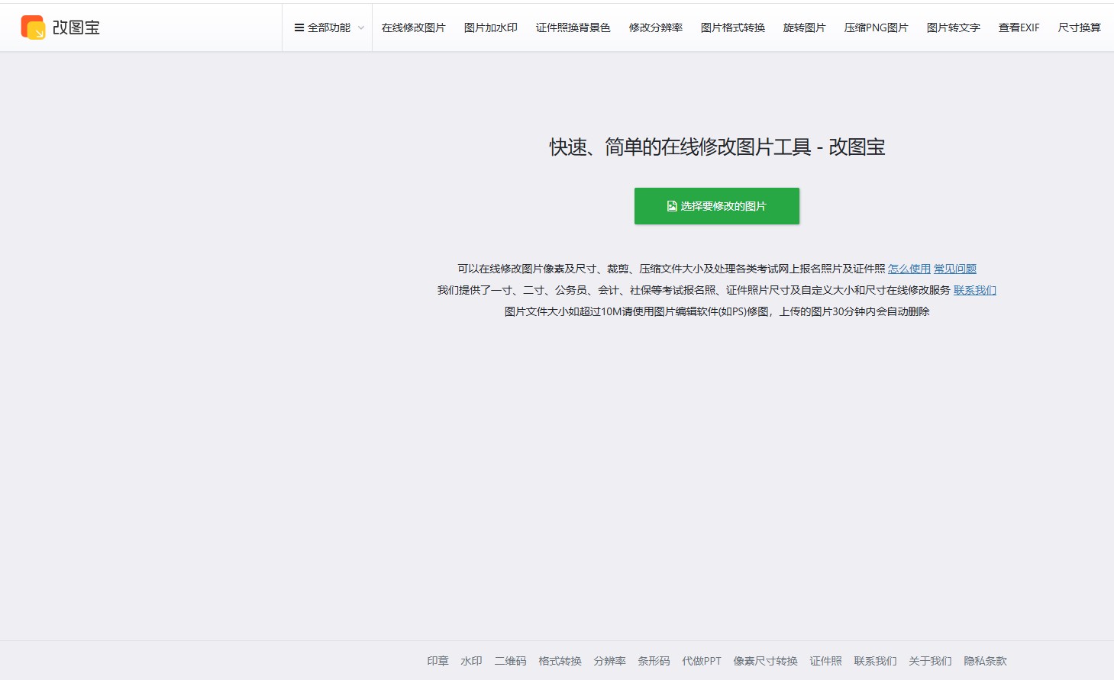Select 证件照换背景色 in top nav

[x=573, y=27]
